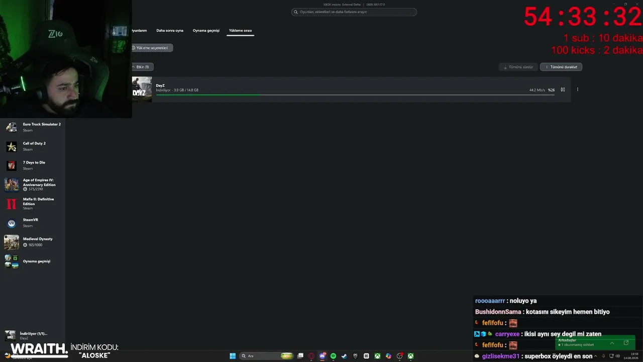Focus the Xbox search field
This screenshot has width=643, height=362.
[354, 12]
